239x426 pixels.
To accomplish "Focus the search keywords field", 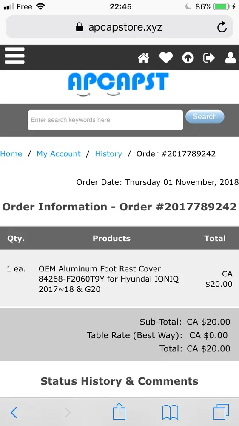I will (x=105, y=120).
